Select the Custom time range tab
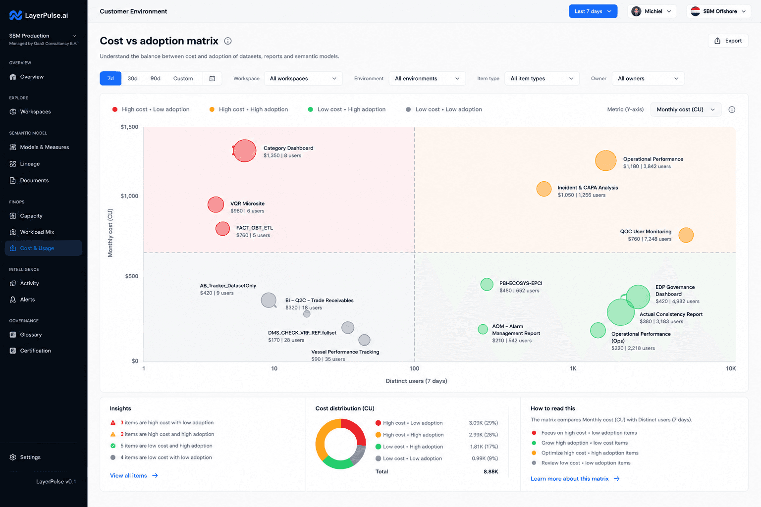Screen dimensions: 761x507 pos(183,79)
